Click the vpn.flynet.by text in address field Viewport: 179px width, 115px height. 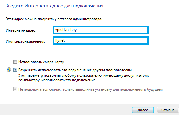point(66,30)
